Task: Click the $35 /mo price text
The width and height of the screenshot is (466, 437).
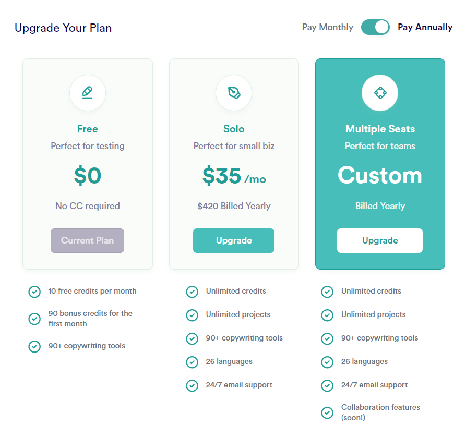Action: click(234, 176)
